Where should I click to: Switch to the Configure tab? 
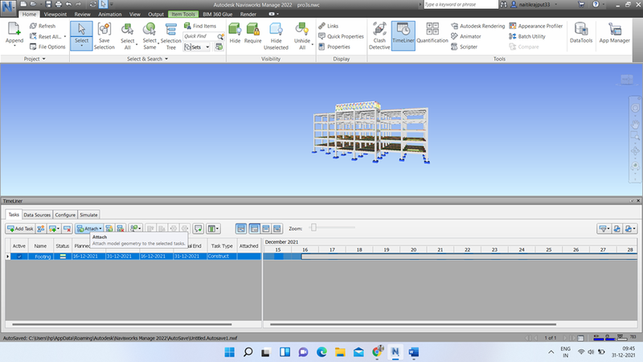(65, 215)
